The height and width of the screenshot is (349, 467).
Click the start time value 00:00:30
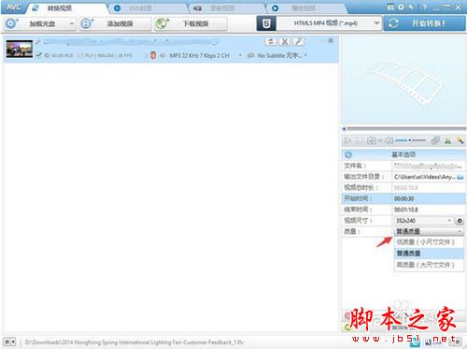[404, 198]
